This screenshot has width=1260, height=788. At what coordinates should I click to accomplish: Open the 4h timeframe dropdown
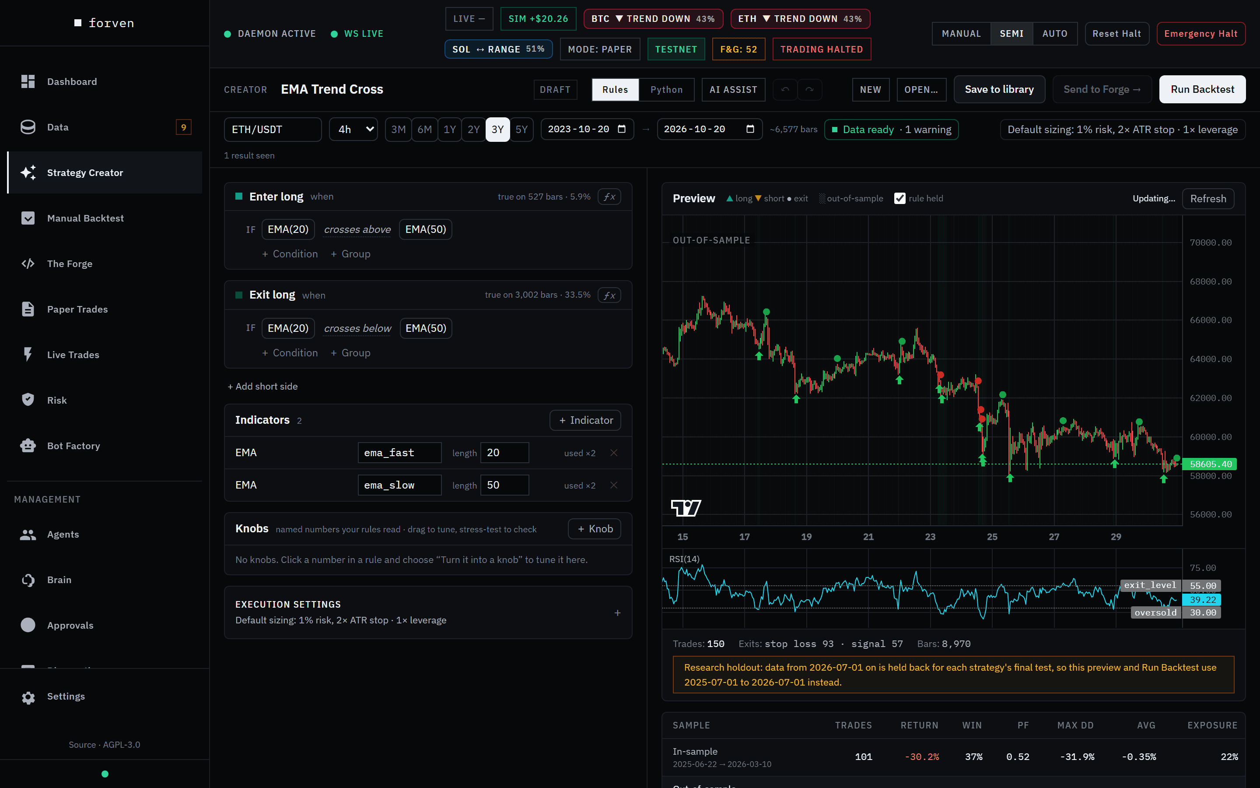(x=353, y=129)
